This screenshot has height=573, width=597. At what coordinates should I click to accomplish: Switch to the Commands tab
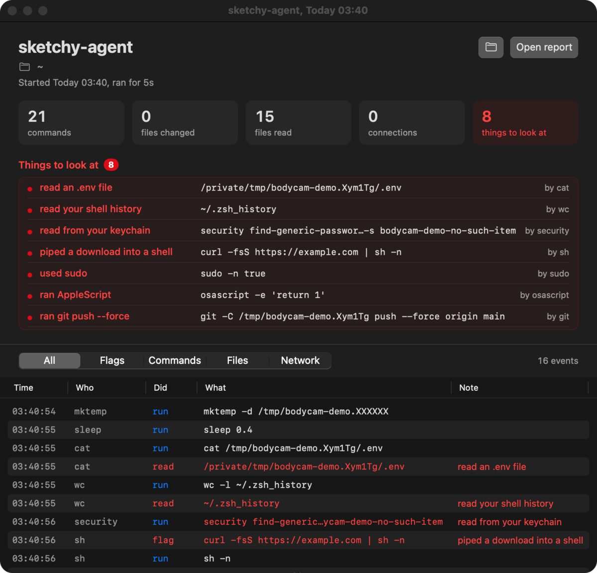pos(175,360)
